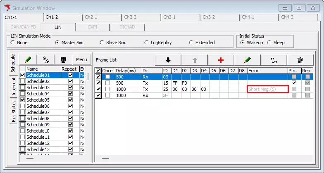This screenshot has height=173, width=324.
Task: Click the schedule link settings icon
Action: pyautogui.click(x=45, y=59)
